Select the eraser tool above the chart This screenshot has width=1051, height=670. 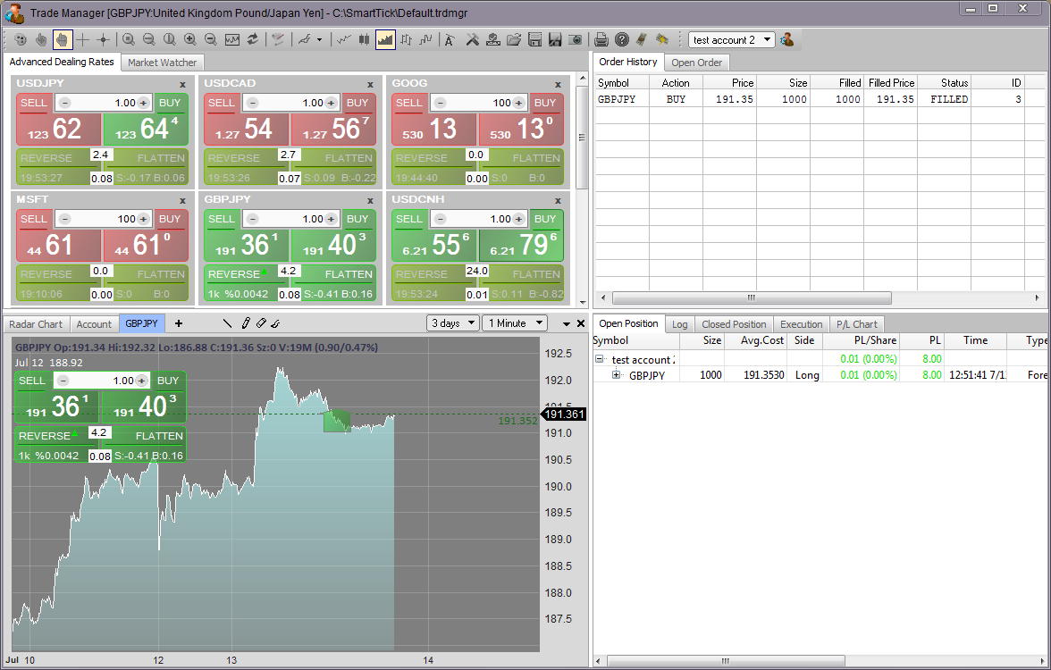[261, 323]
